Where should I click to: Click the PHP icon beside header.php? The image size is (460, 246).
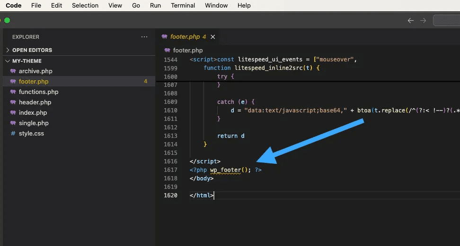[13, 102]
